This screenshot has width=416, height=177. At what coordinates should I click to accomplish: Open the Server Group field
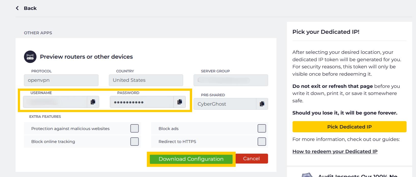(x=231, y=80)
